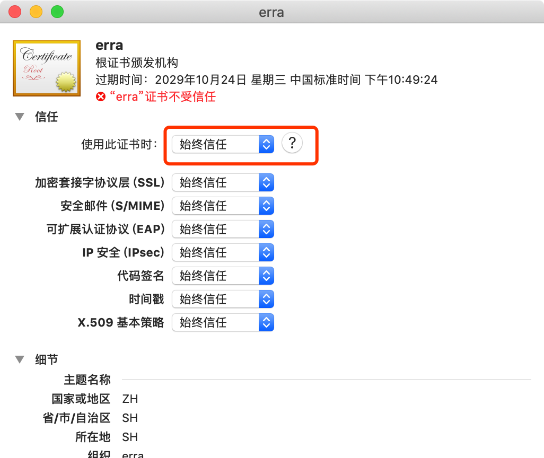The width and height of the screenshot is (544, 458).
Task: Open the 代码签名 trust dropdown
Action: 223,276
